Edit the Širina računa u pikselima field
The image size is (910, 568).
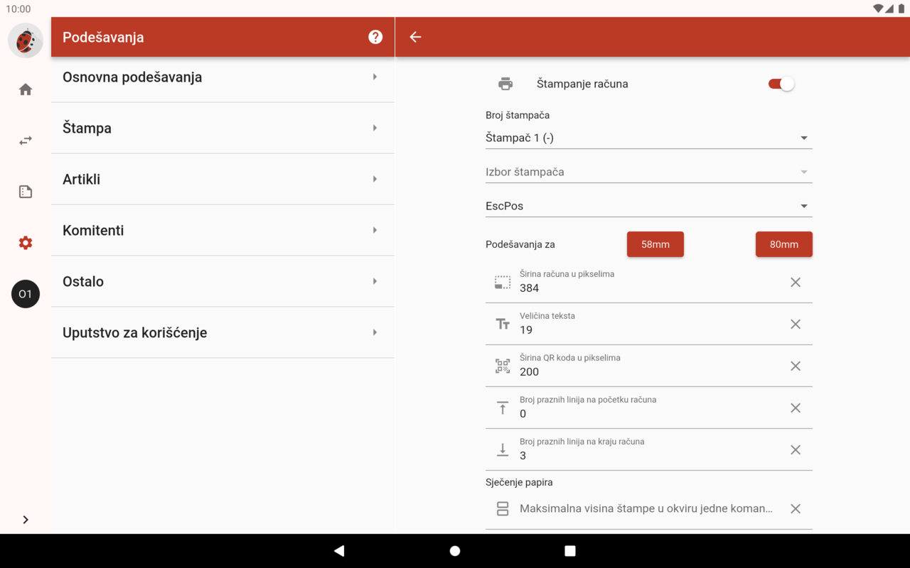coord(648,282)
